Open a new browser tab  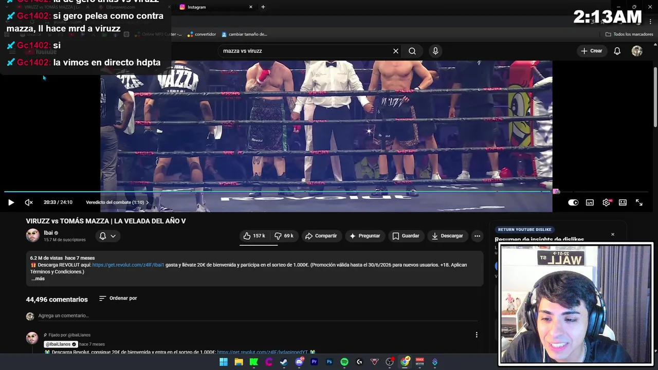[263, 7]
